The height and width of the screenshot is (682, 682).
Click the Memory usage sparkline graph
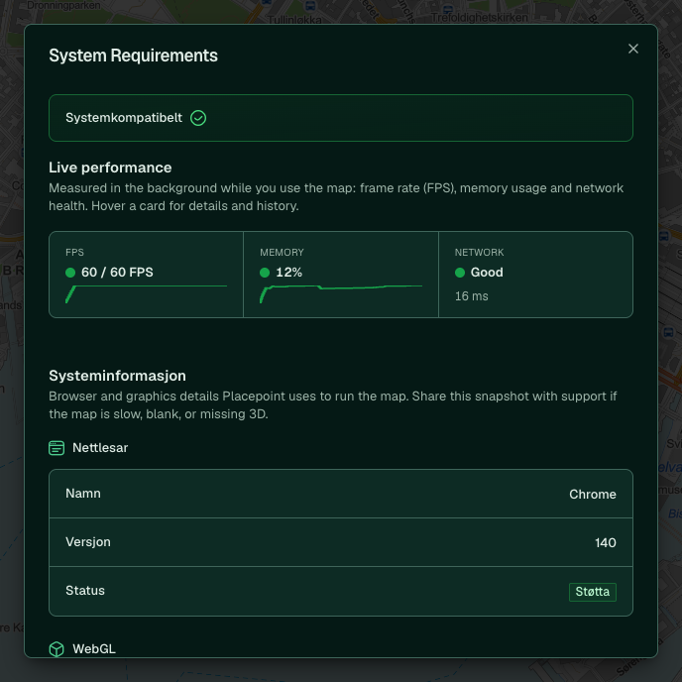click(341, 294)
